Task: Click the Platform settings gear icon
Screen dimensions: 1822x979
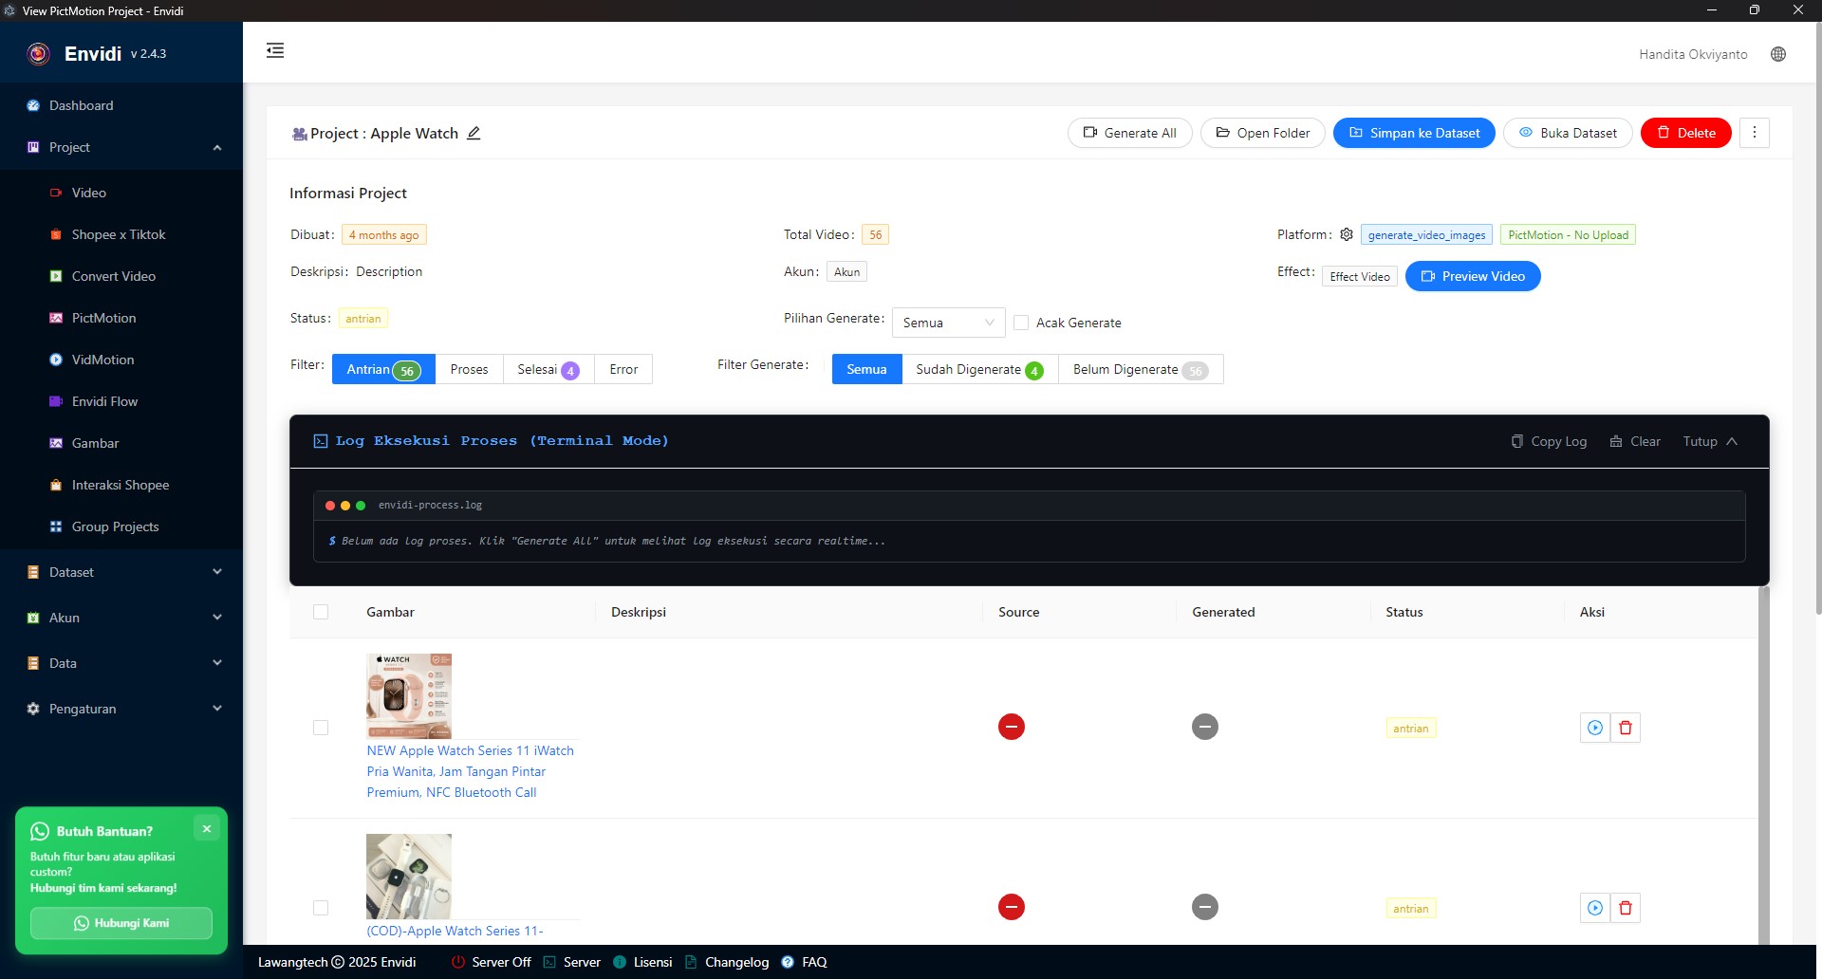Action: pos(1346,234)
